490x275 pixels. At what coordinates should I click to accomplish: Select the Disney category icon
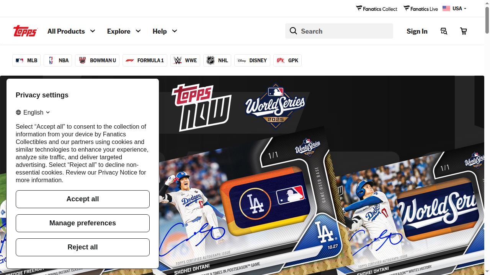(x=242, y=60)
